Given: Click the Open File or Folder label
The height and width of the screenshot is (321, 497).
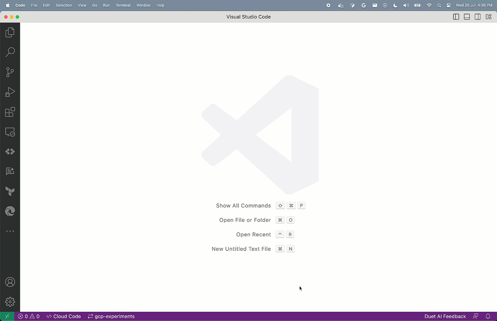Looking at the screenshot, I should tap(245, 220).
